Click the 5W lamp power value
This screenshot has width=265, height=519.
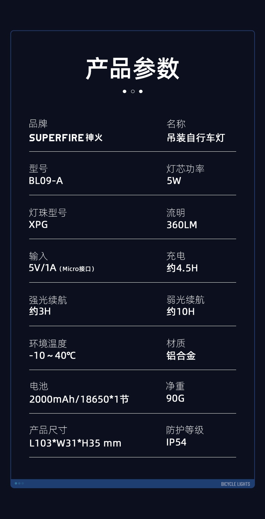click(x=174, y=181)
